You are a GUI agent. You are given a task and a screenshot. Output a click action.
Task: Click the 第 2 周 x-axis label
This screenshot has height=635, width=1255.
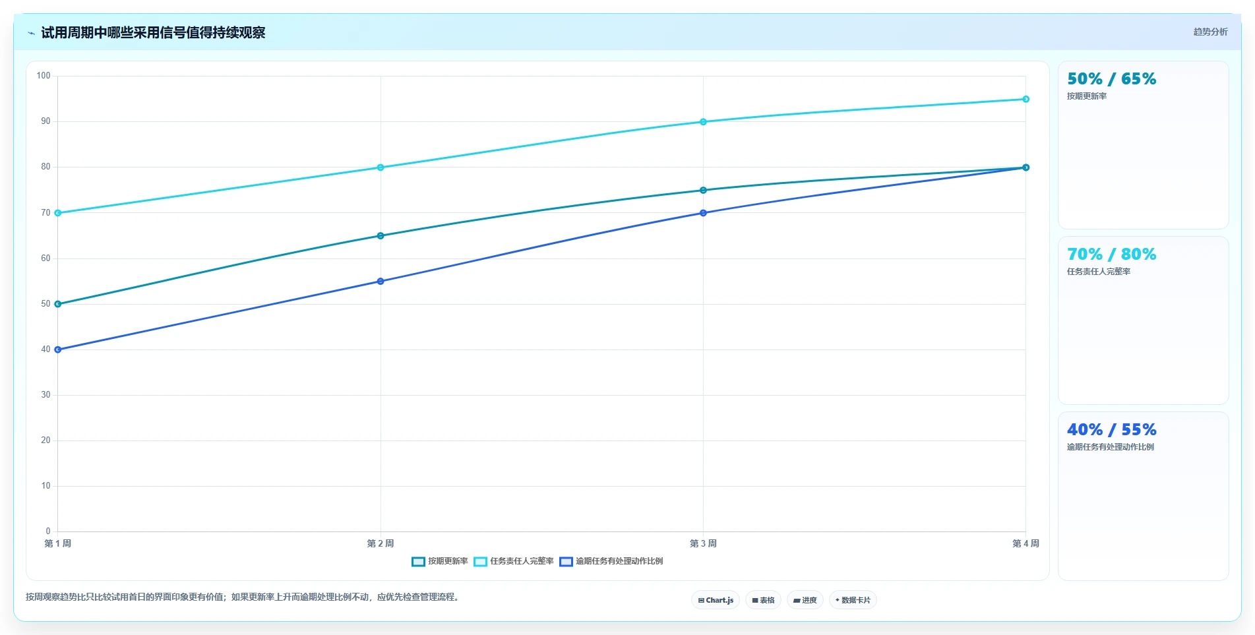pyautogui.click(x=381, y=543)
